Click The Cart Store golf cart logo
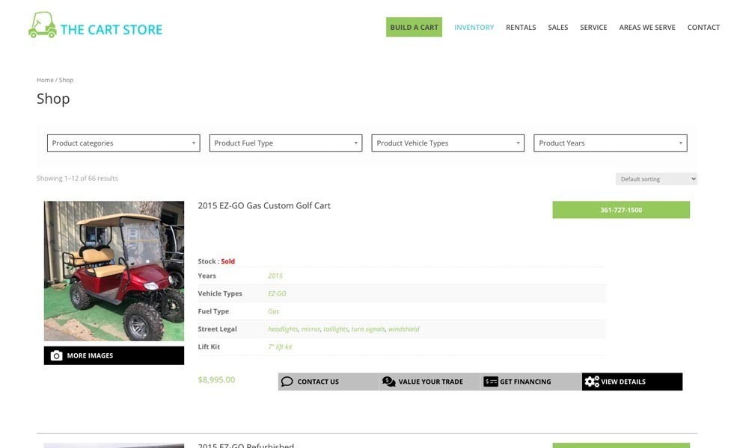 point(96,25)
